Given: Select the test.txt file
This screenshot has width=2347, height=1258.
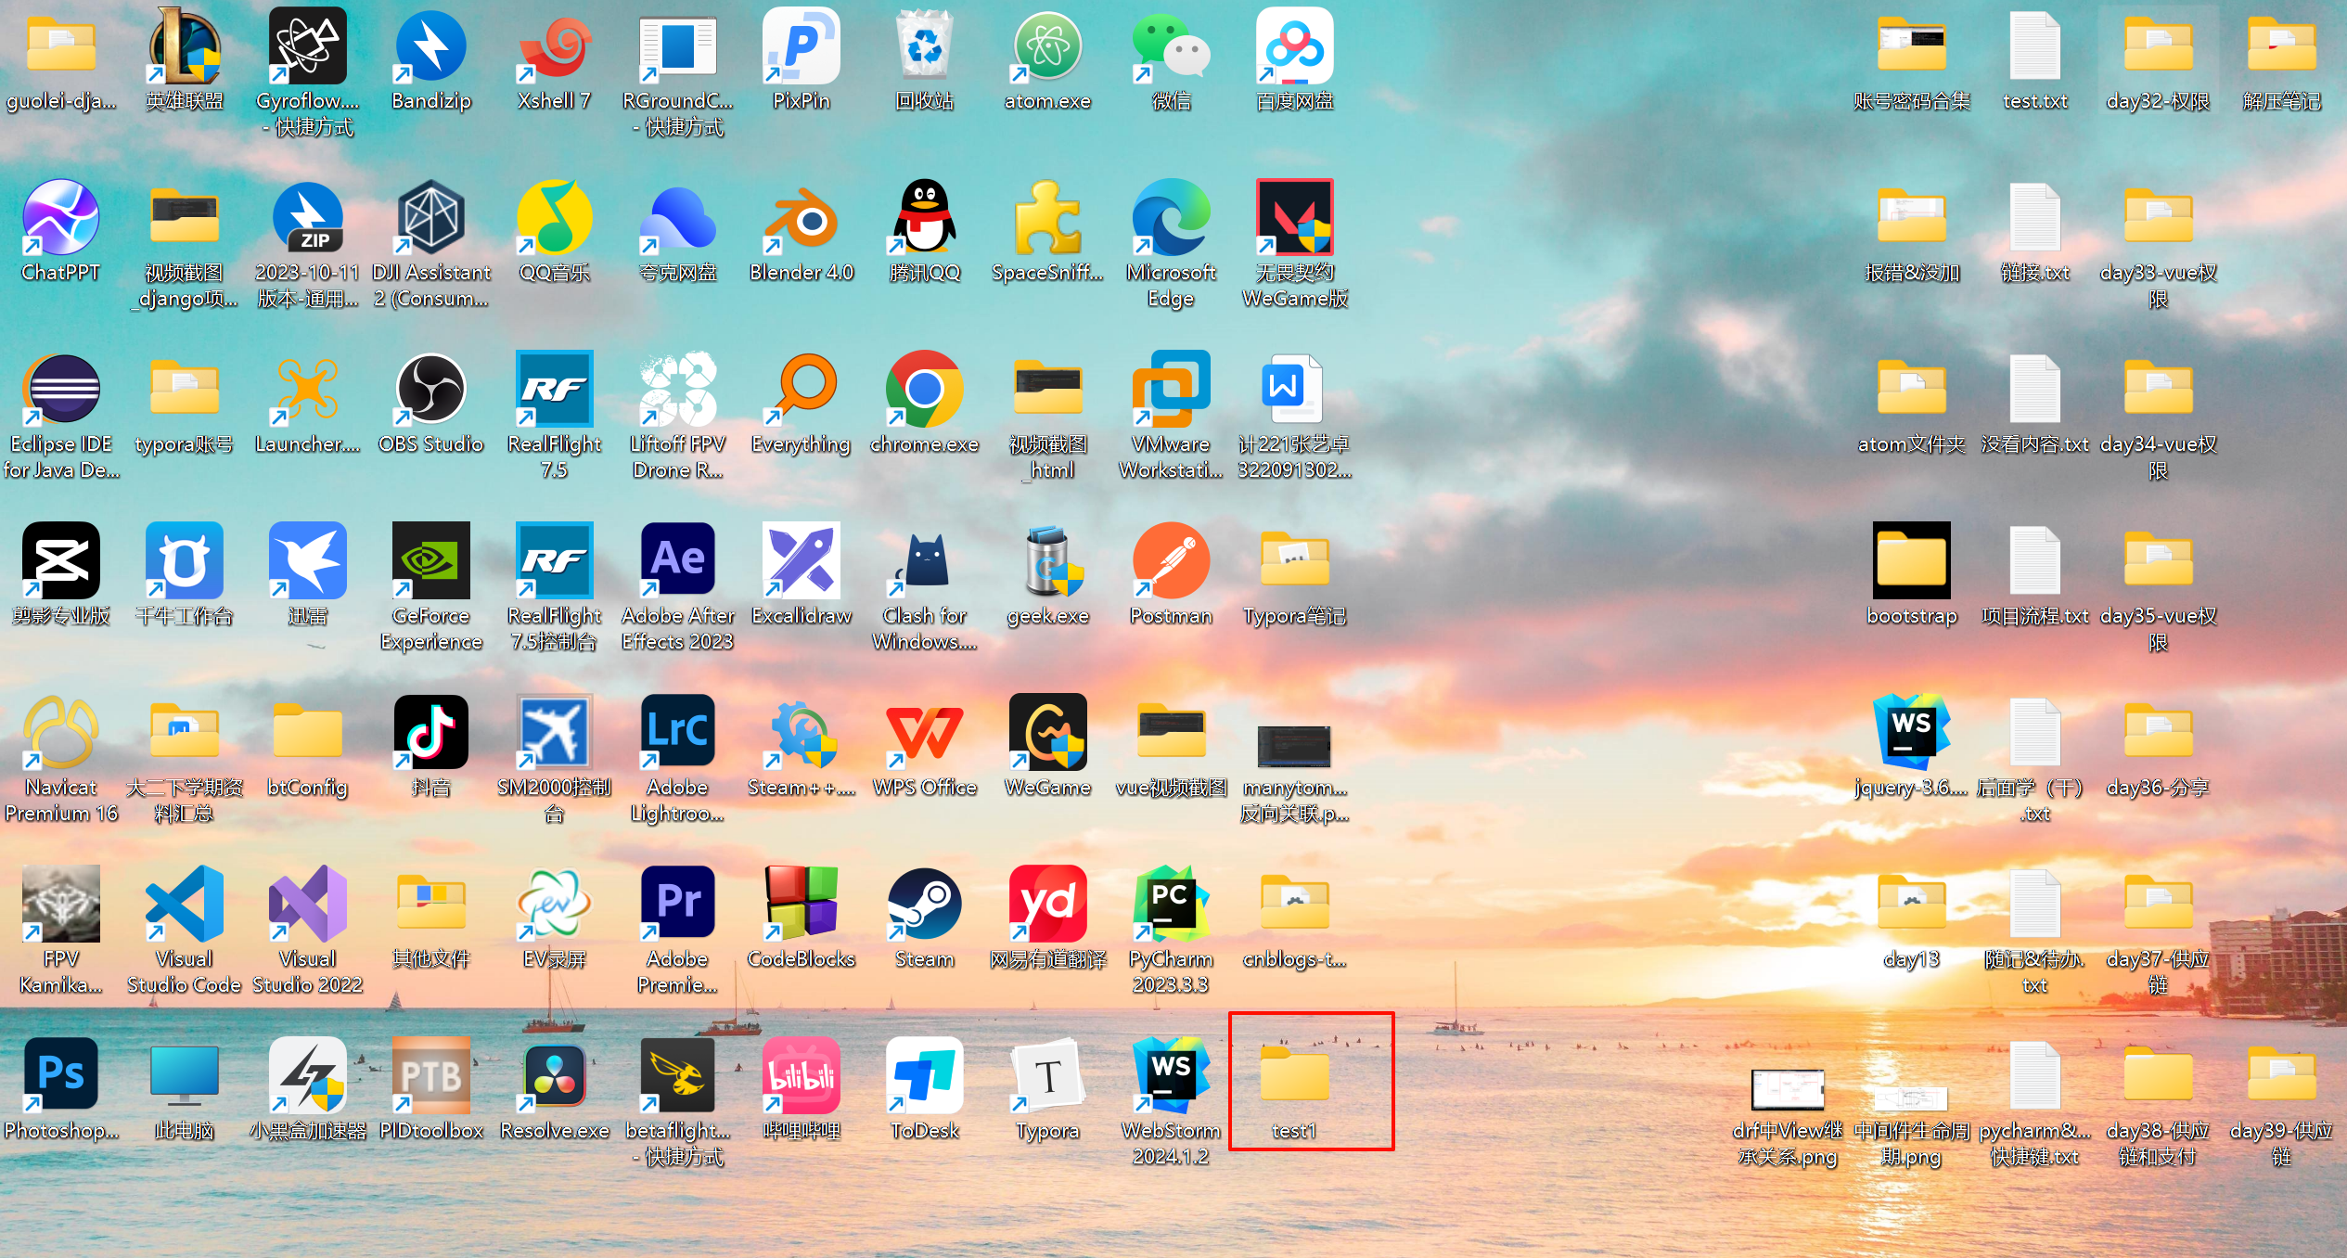Looking at the screenshot, I should [2035, 46].
